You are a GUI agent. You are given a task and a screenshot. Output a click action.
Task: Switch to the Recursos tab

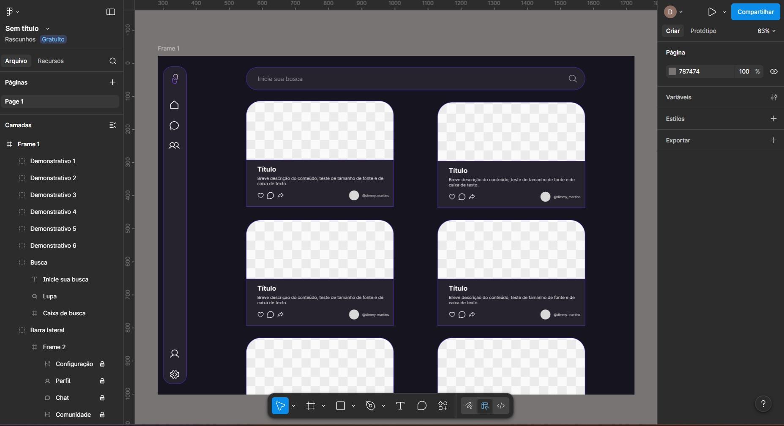[x=51, y=61]
